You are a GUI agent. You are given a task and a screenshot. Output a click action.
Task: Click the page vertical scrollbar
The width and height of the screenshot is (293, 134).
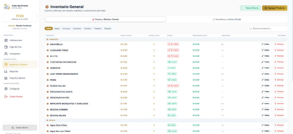(x=292, y=40)
